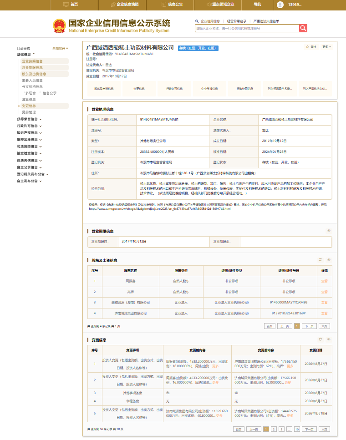
Task: Refresh the 变更信息 section
Action: click(320, 339)
